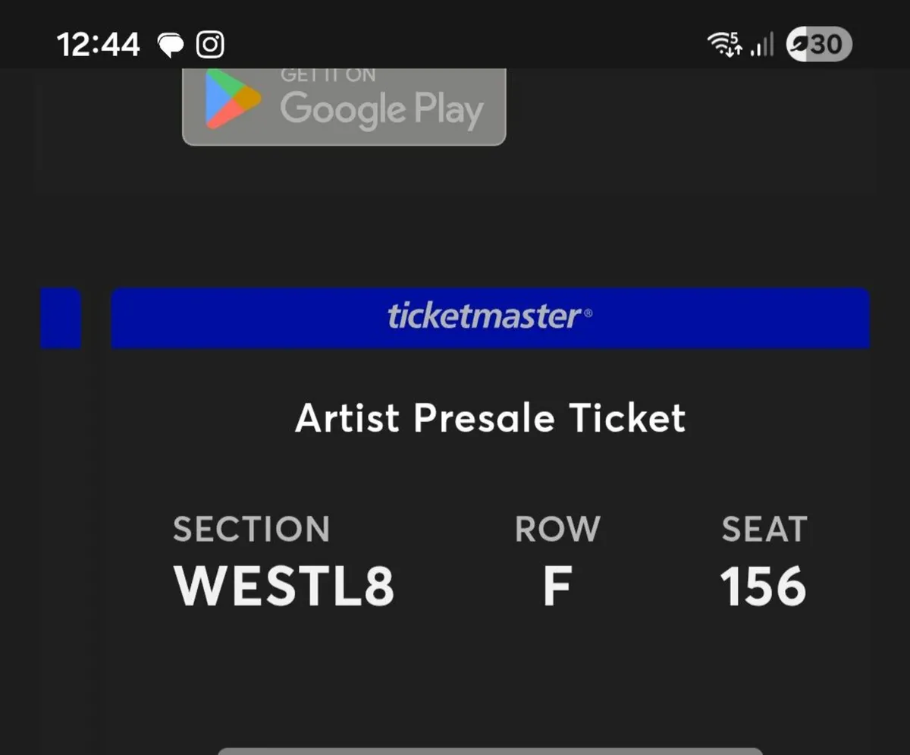Tap the Instagram notification icon
This screenshot has width=910, height=755.
click(x=210, y=45)
